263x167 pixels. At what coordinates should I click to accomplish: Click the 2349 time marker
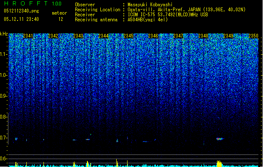(228, 35)
